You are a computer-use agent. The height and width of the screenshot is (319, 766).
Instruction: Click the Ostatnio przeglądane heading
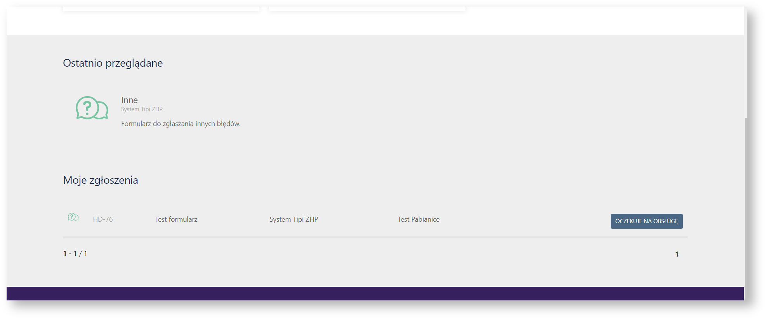113,63
